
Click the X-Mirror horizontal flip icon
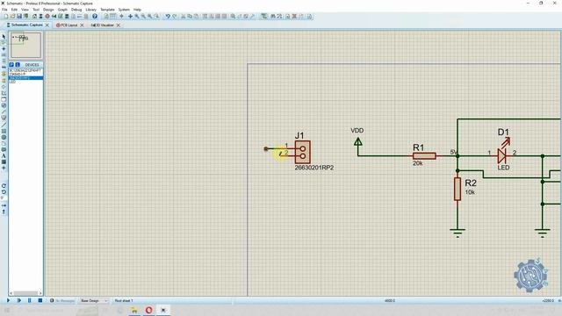click(x=4, y=205)
